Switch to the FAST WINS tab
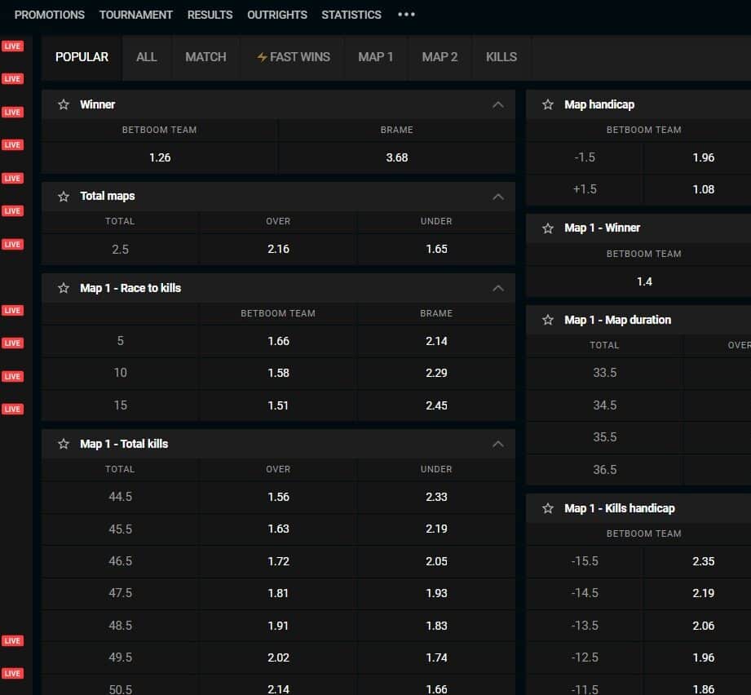 (293, 57)
